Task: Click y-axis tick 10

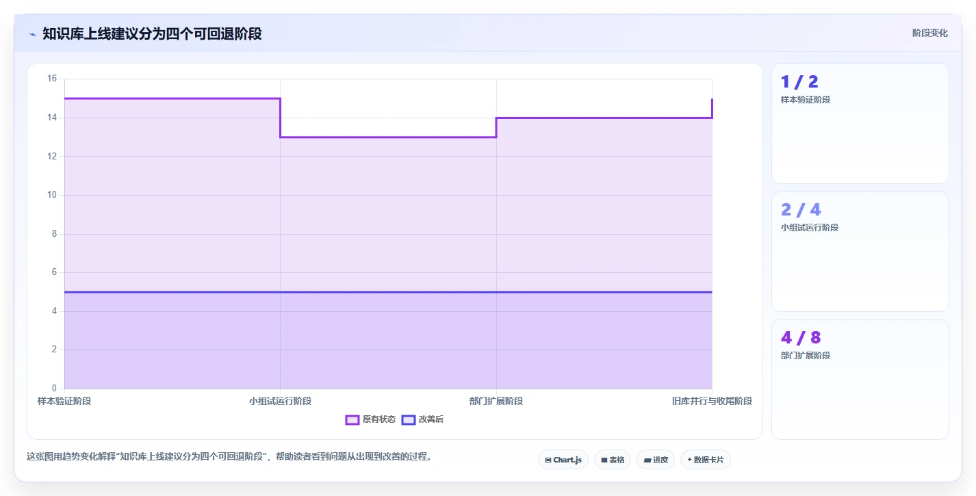Action: pos(52,195)
